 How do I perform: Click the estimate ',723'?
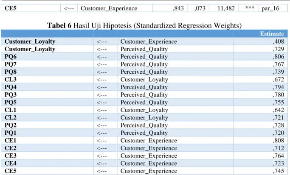pos(279,164)
